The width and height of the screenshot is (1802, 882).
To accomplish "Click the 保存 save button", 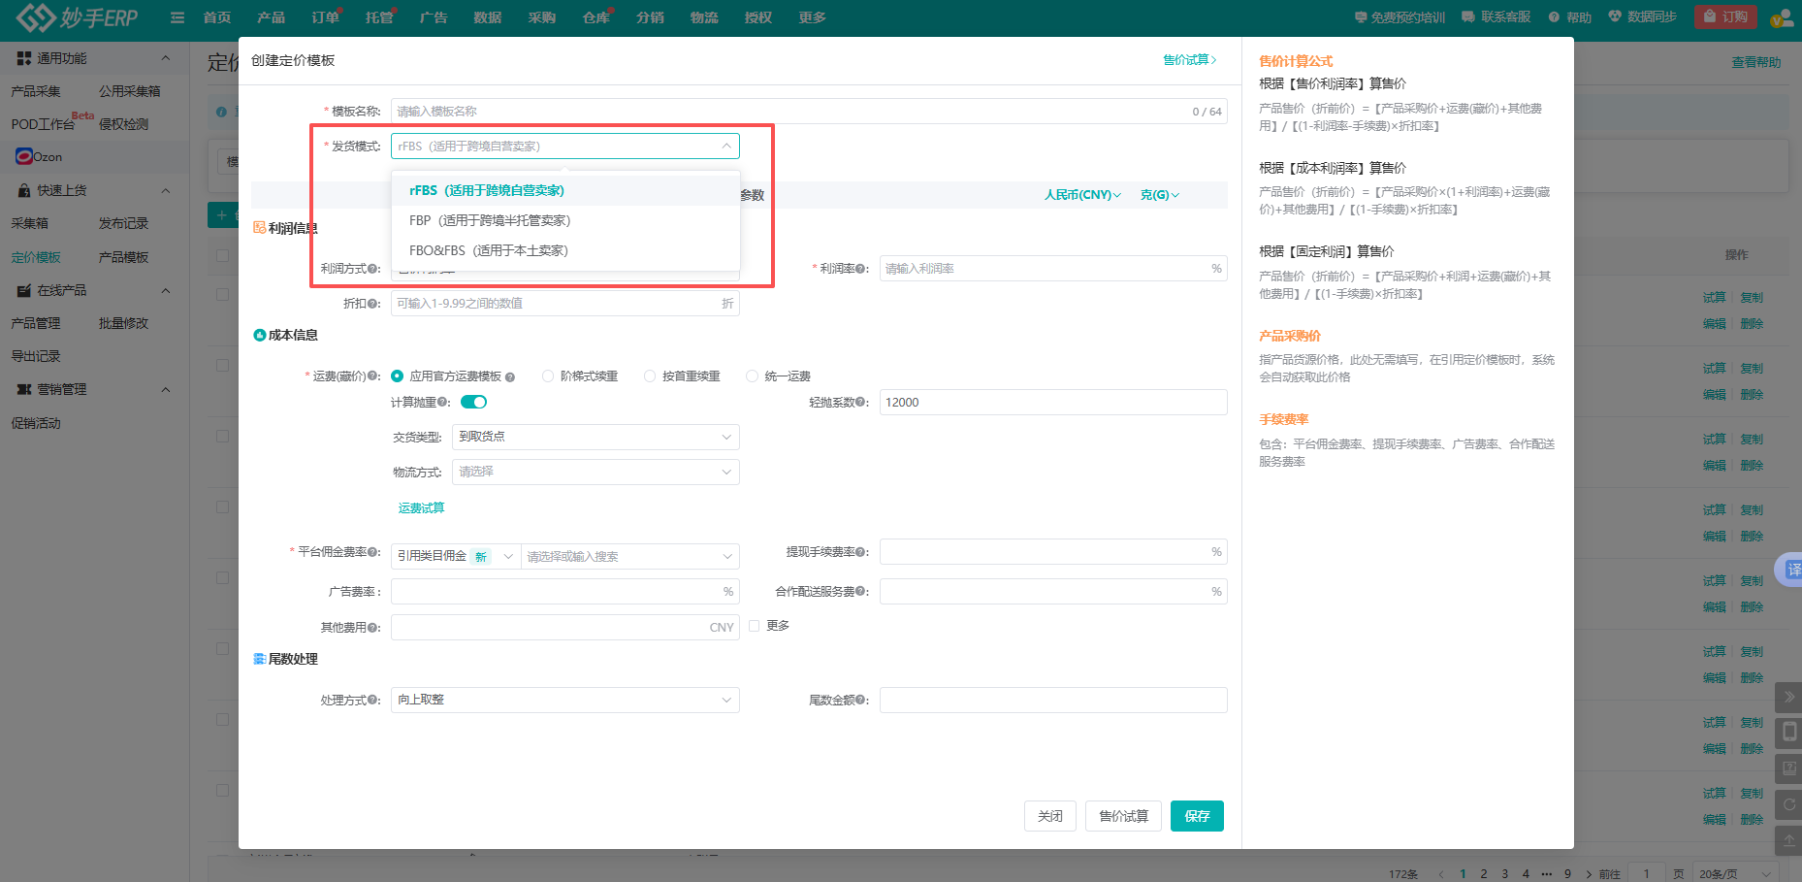I will (x=1196, y=816).
